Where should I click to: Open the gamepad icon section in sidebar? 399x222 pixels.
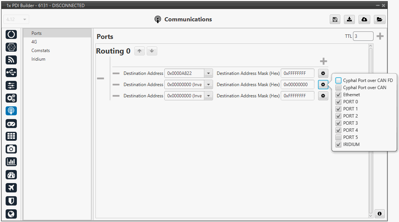pyautogui.click(x=11, y=124)
